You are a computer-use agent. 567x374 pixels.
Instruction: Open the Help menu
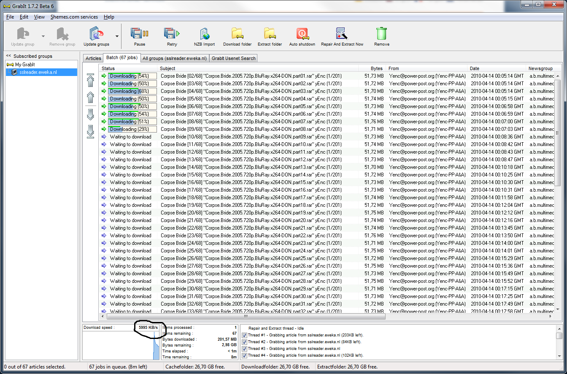click(109, 17)
